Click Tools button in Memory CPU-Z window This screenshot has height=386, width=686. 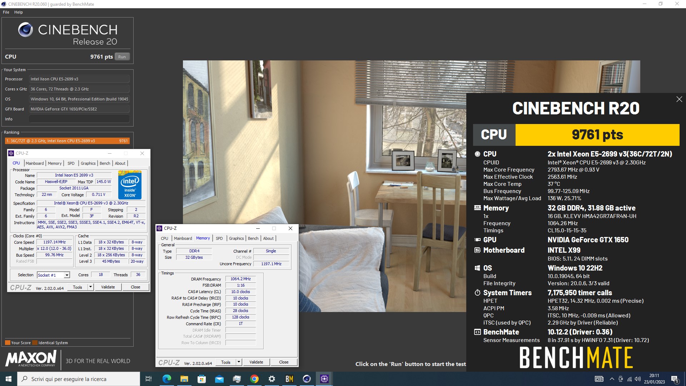[226, 362]
